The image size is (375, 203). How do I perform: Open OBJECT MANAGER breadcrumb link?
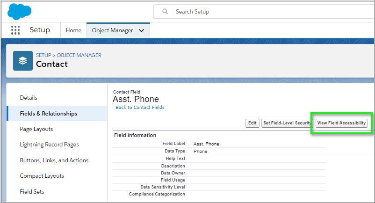(x=79, y=55)
